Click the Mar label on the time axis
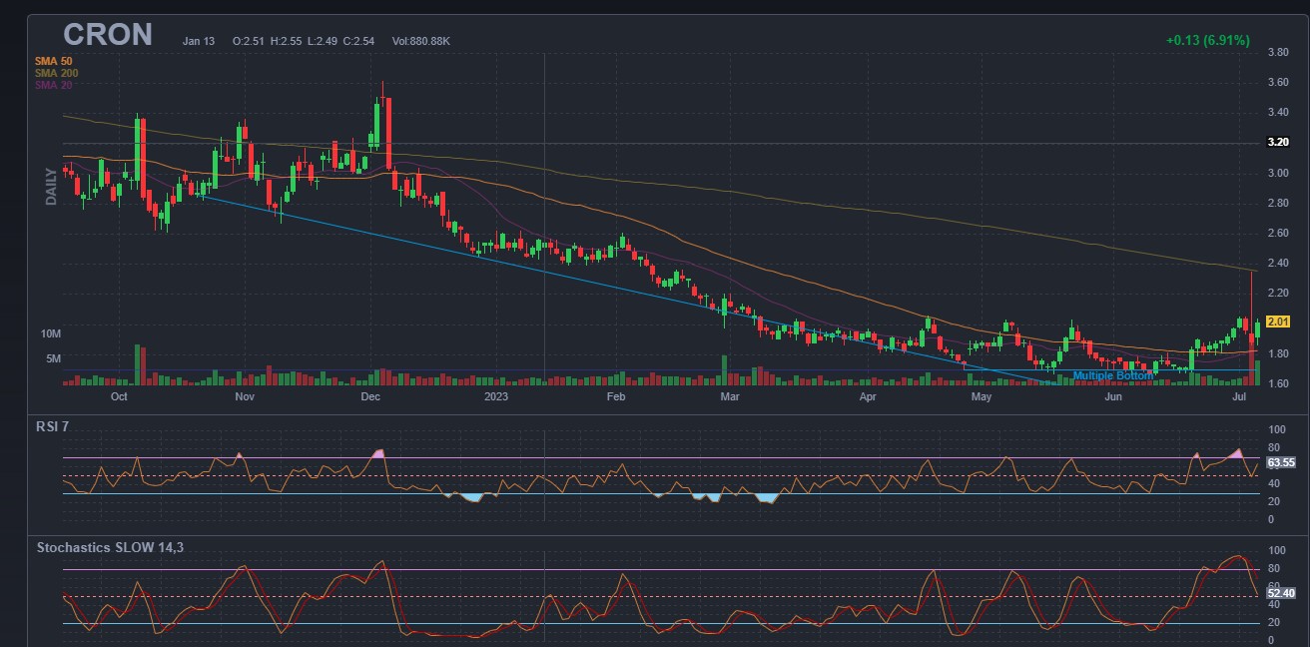 [730, 397]
